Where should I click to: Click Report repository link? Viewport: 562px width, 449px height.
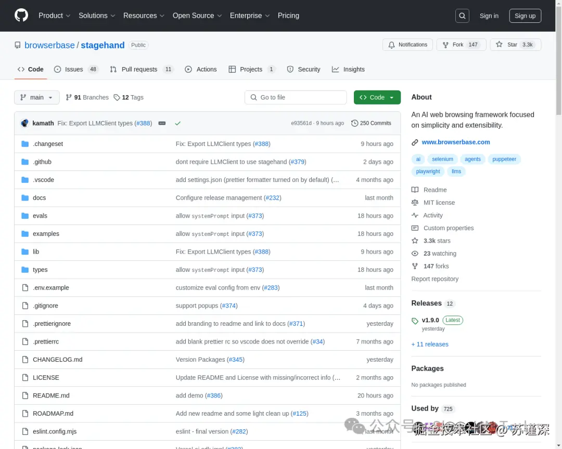tap(435, 279)
